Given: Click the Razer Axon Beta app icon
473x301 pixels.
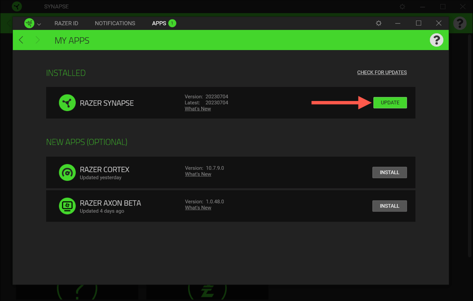Looking at the screenshot, I should (67, 206).
